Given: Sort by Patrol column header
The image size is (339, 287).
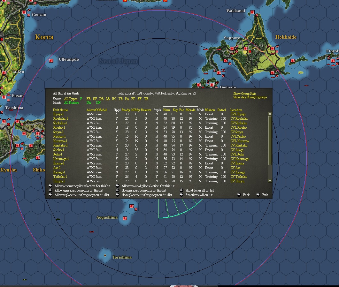Looking at the screenshot, I should pos(222,110).
